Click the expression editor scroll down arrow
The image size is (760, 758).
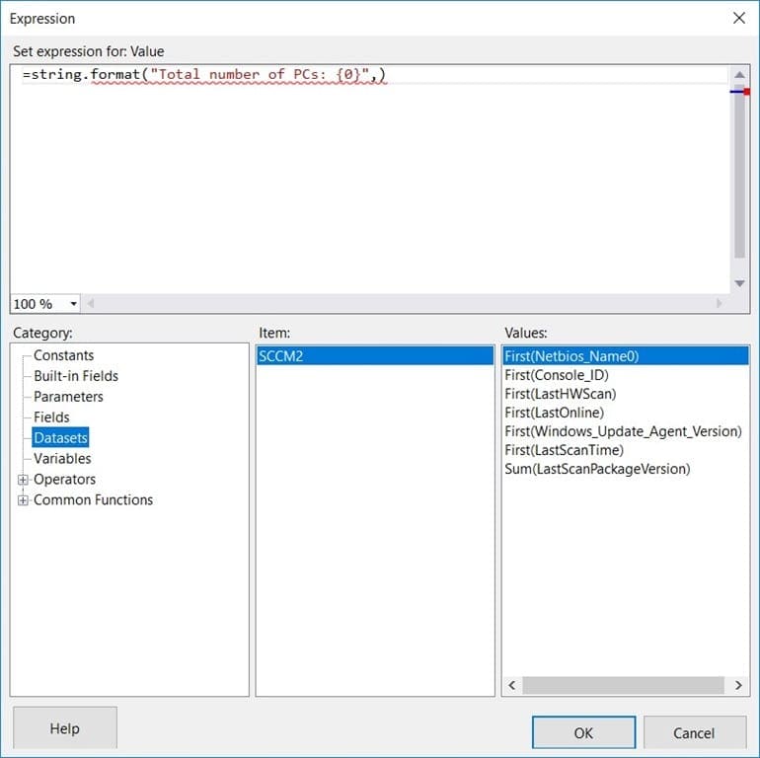[x=739, y=283]
